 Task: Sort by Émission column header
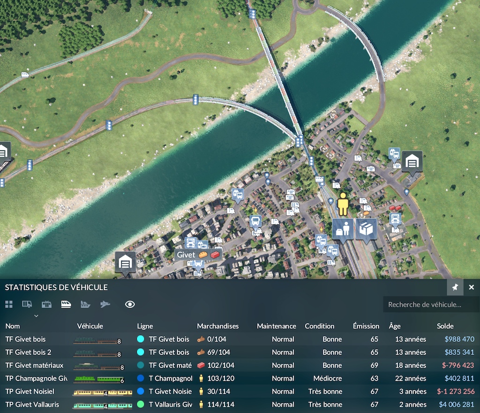[366, 326]
